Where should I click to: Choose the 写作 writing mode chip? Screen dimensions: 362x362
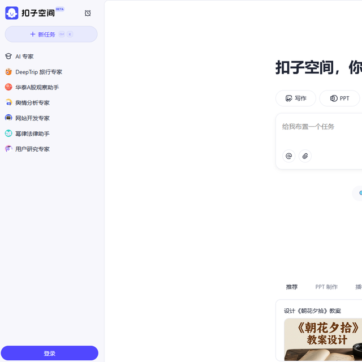coord(296,98)
